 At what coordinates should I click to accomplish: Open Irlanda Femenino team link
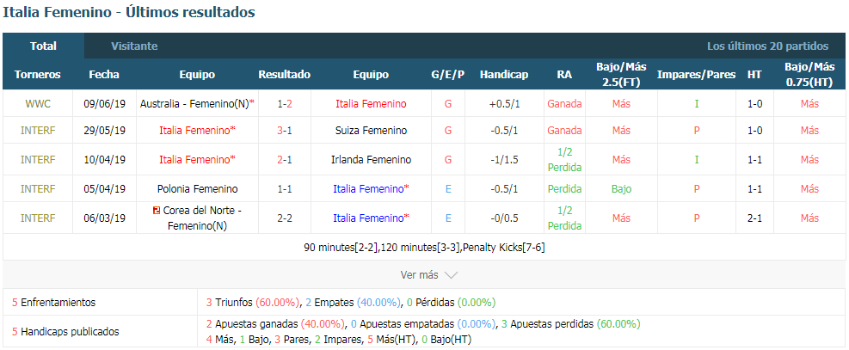371,160
